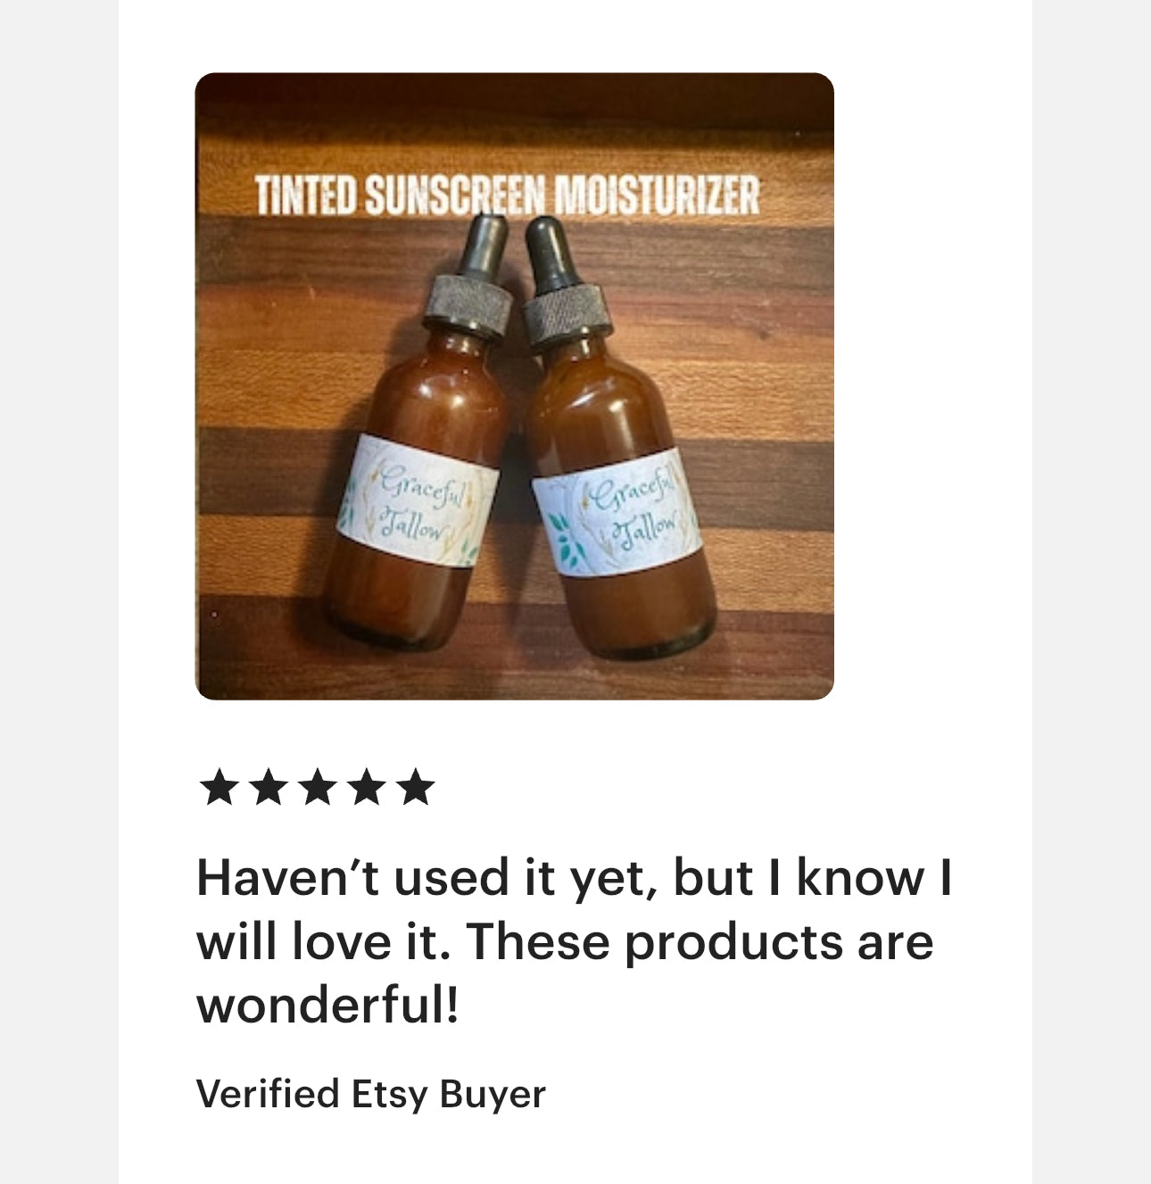Select the second rating star
Screen dimensions: 1151x1184
tap(268, 789)
